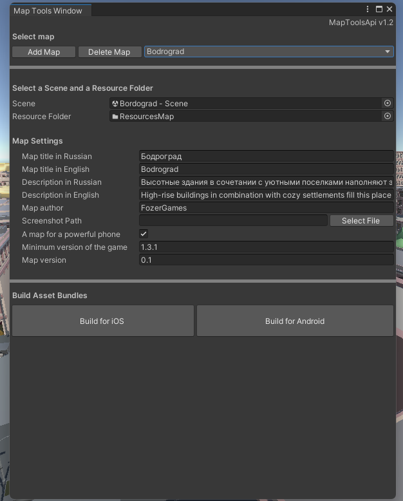Click Build for Android
The height and width of the screenshot is (501, 403).
pyautogui.click(x=295, y=321)
